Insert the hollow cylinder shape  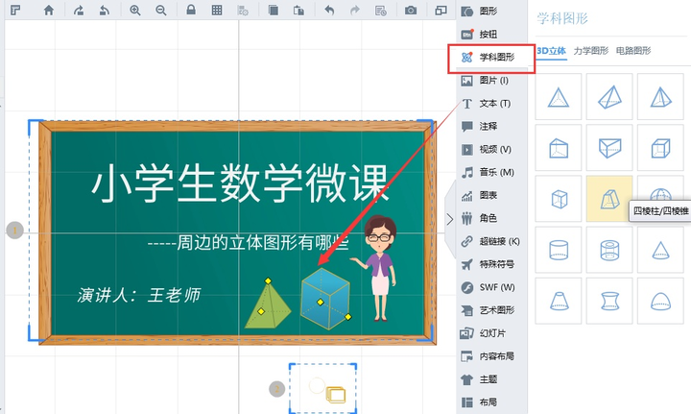[x=609, y=250]
